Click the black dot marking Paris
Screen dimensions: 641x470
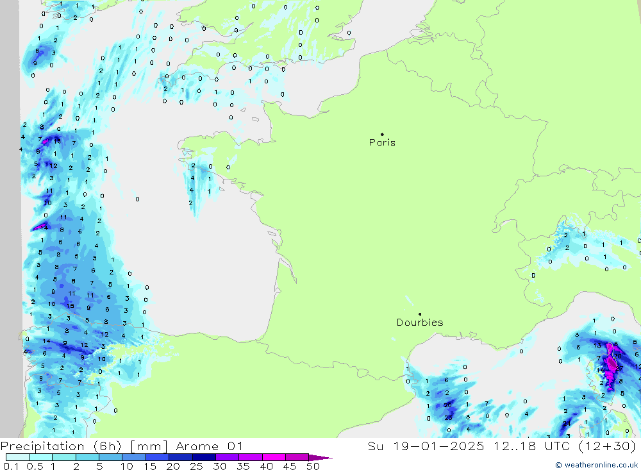tap(382, 134)
